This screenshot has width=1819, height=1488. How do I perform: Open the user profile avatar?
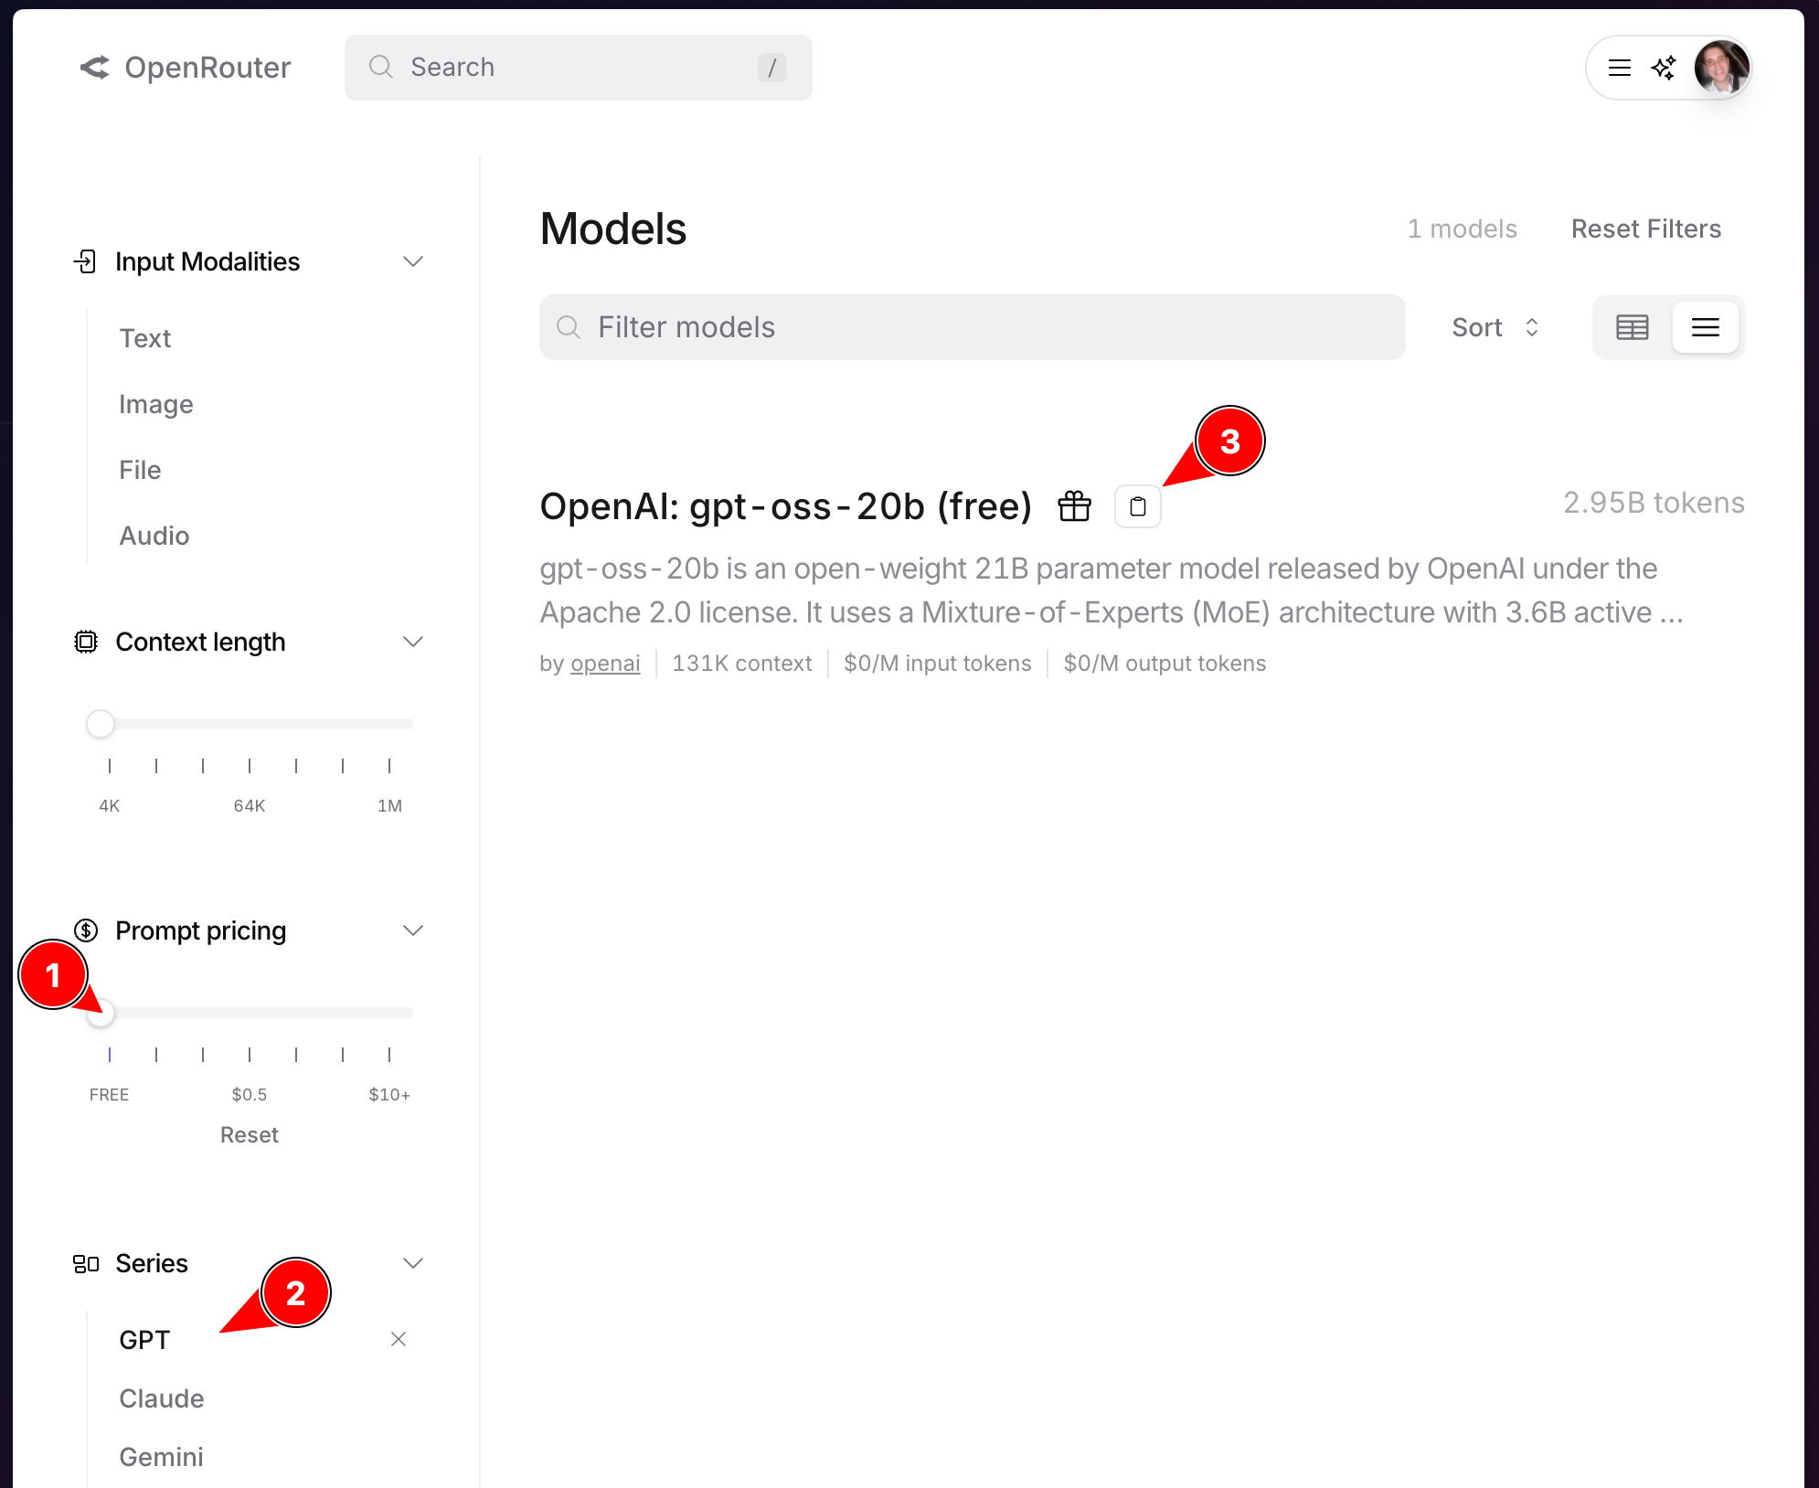[x=1722, y=68]
